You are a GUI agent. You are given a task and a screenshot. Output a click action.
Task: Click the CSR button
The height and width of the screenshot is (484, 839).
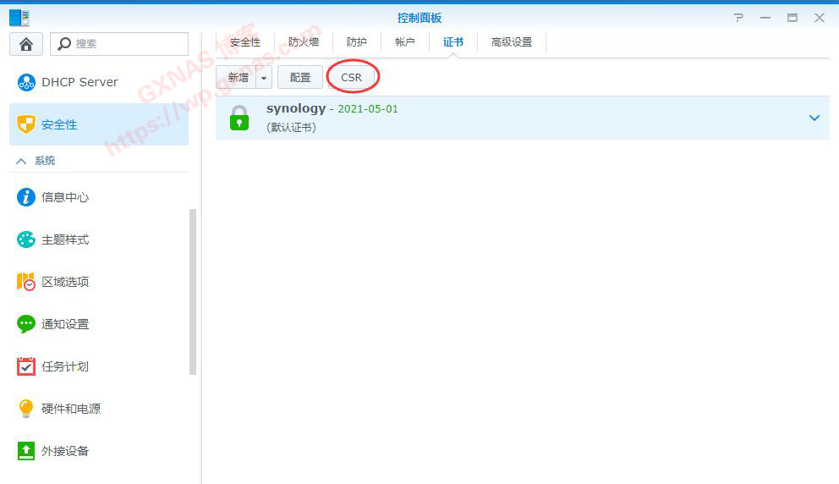point(351,78)
